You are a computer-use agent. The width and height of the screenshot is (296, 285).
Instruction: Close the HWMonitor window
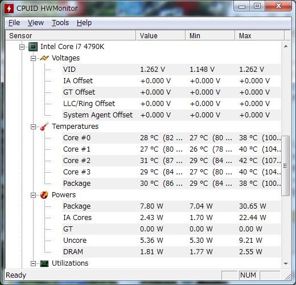(x=278, y=6)
